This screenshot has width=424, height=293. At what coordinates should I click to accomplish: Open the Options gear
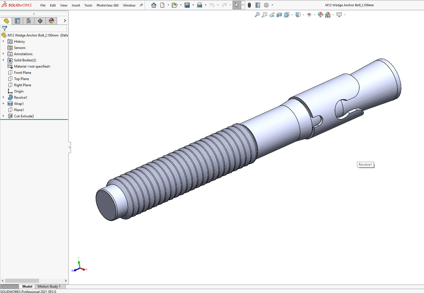pyautogui.click(x=266, y=5)
